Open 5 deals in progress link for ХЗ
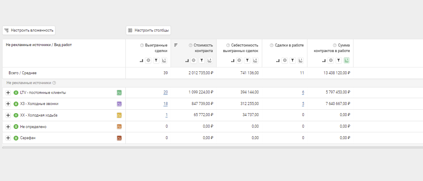The width and height of the screenshot is (423, 181). [x=303, y=104]
